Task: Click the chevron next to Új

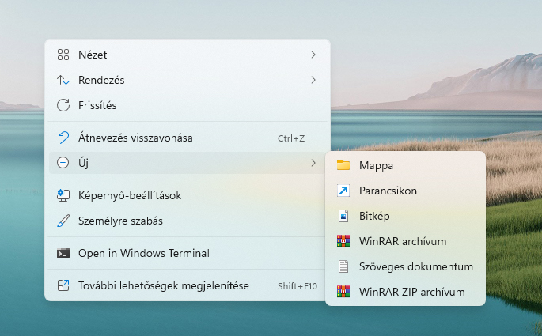Action: coord(313,163)
